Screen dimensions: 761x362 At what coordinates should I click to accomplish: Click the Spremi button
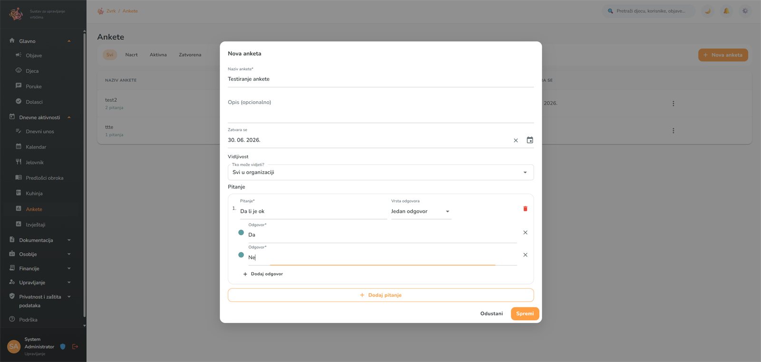pos(525,314)
